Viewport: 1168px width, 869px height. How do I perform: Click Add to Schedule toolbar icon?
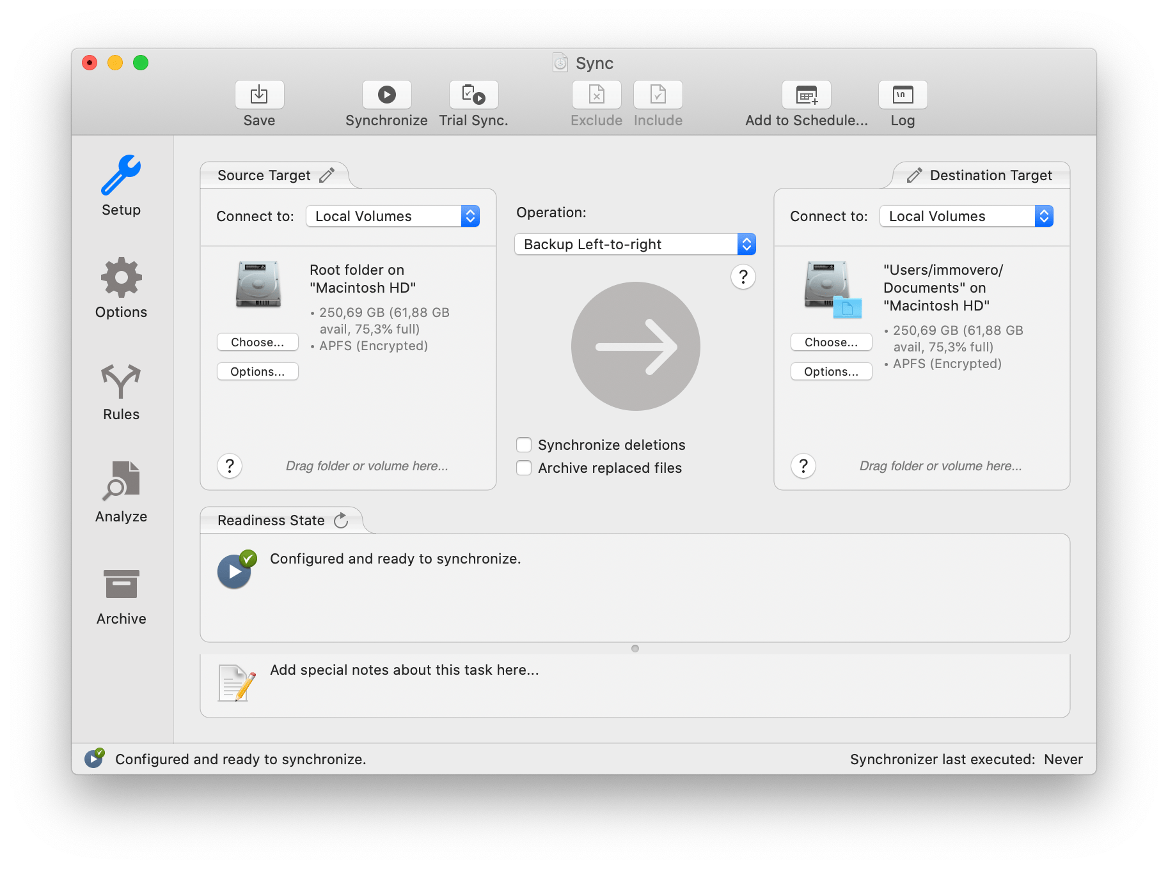806,95
